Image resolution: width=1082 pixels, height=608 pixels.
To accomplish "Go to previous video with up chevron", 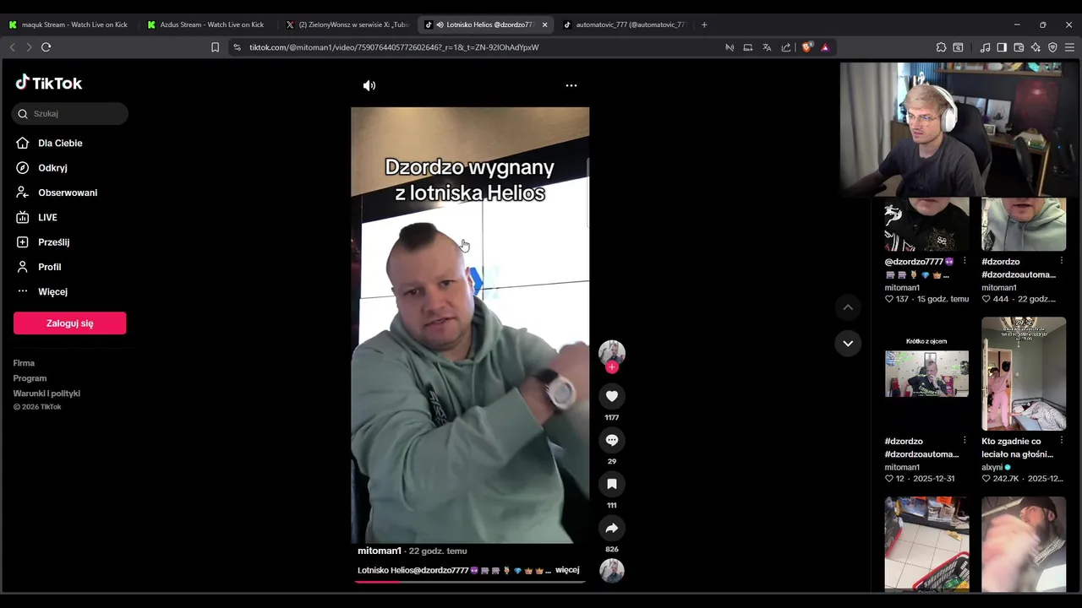I will pos(848,307).
